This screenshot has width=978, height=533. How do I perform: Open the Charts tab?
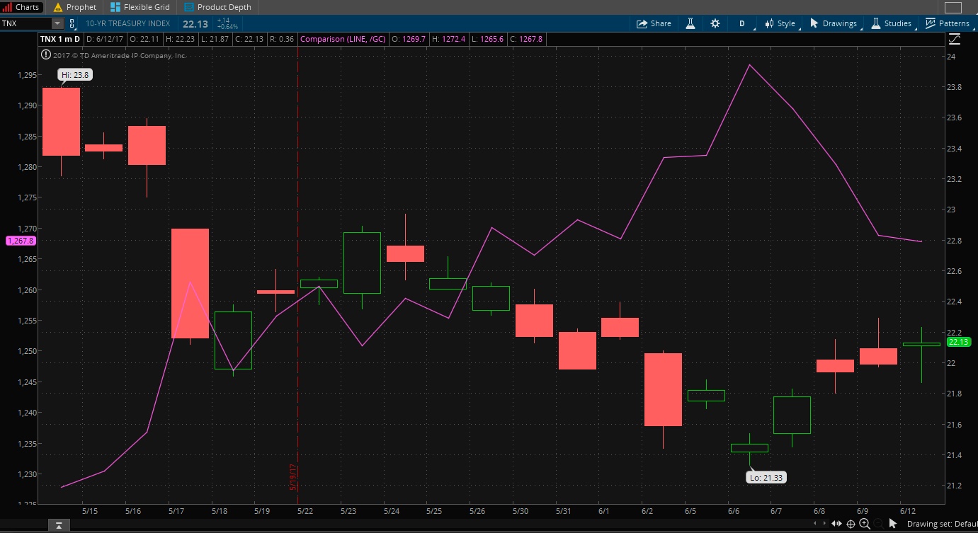pyautogui.click(x=22, y=7)
